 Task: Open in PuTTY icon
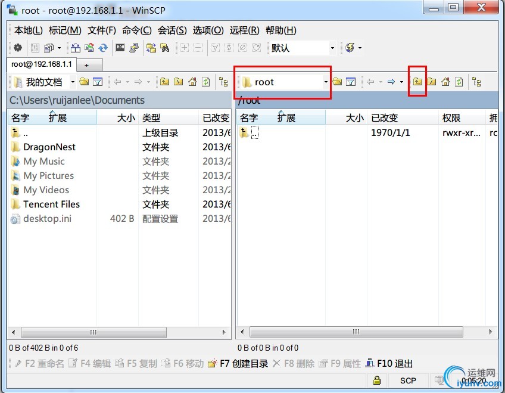(134, 48)
